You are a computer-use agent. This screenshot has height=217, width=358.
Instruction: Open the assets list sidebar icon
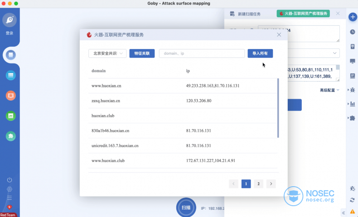[11, 75]
